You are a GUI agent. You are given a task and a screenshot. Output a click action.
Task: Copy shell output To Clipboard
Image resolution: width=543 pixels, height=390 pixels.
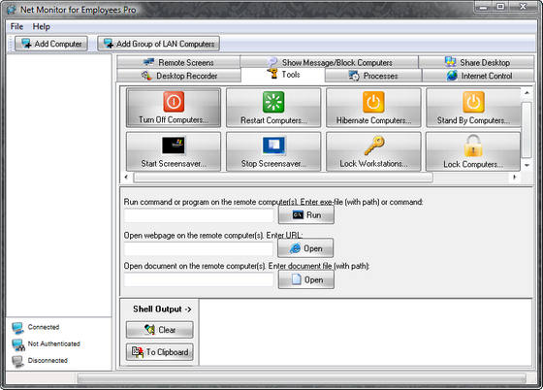coord(160,352)
